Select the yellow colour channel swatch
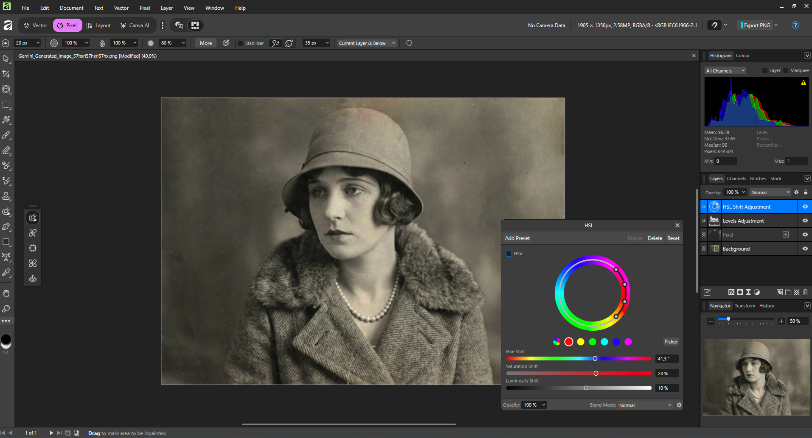The height and width of the screenshot is (438, 812). [581, 342]
